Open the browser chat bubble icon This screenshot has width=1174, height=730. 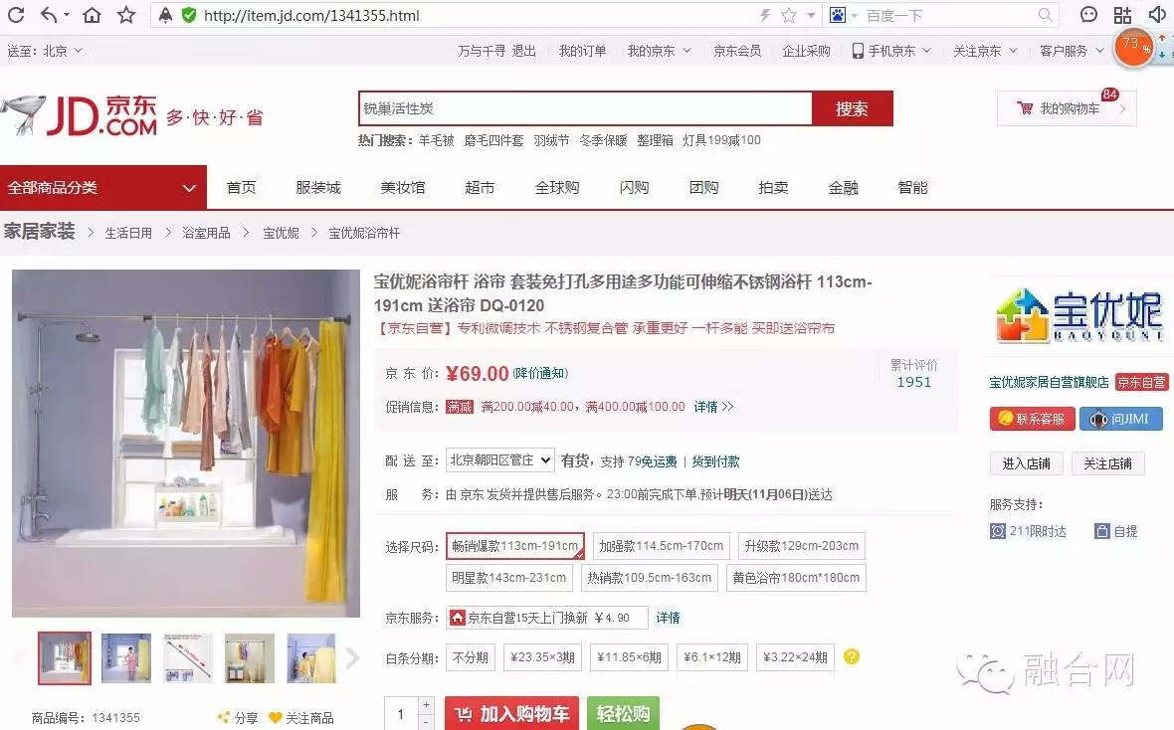pos(1088,15)
